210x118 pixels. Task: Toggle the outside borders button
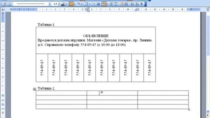pos(71,4)
